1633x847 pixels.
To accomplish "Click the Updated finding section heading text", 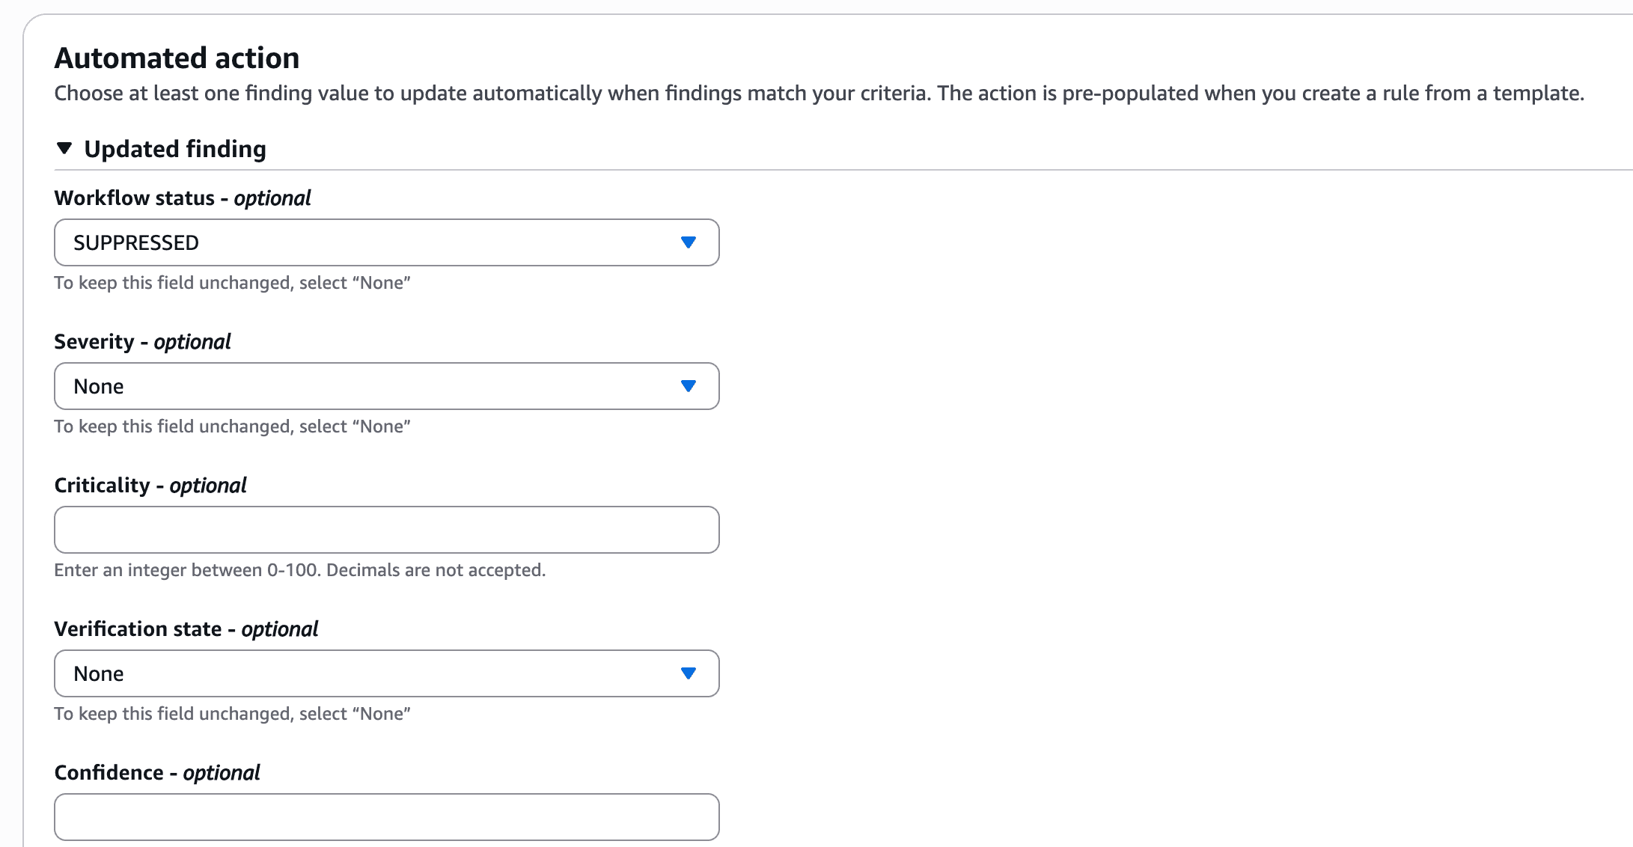I will tap(174, 149).
